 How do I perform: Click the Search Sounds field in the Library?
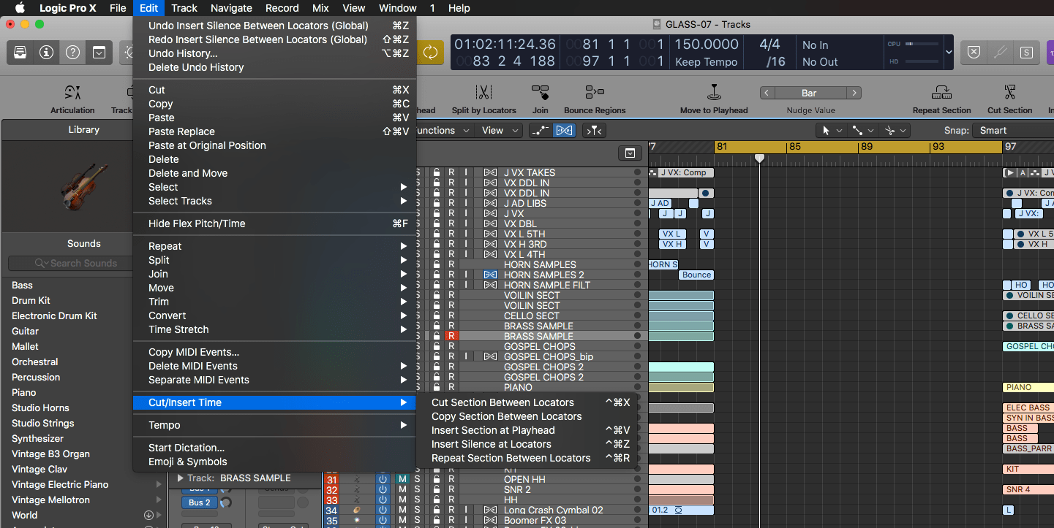[x=79, y=263]
